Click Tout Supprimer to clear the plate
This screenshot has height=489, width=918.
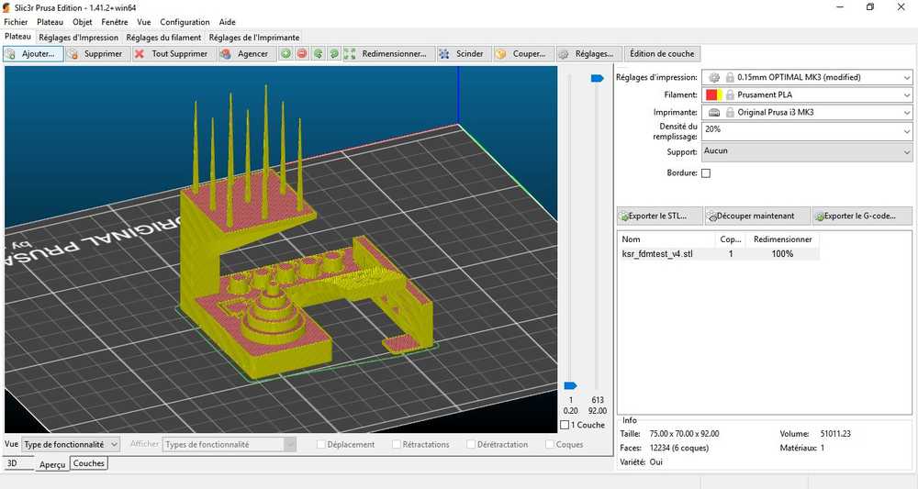pyautogui.click(x=172, y=54)
